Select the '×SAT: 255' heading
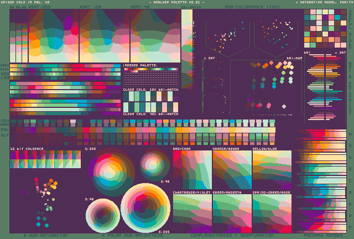The height and width of the screenshot is (239, 354). tap(40, 7)
